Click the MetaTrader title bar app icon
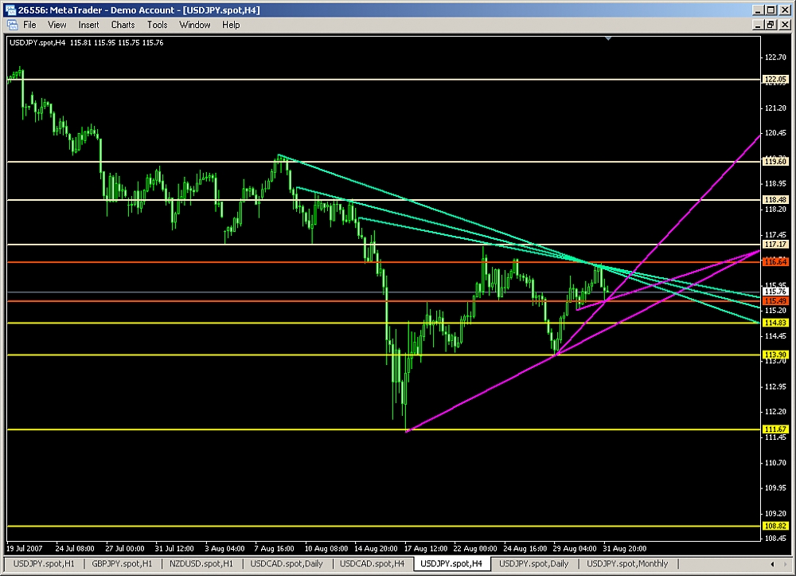796x576 pixels. tap(10, 10)
